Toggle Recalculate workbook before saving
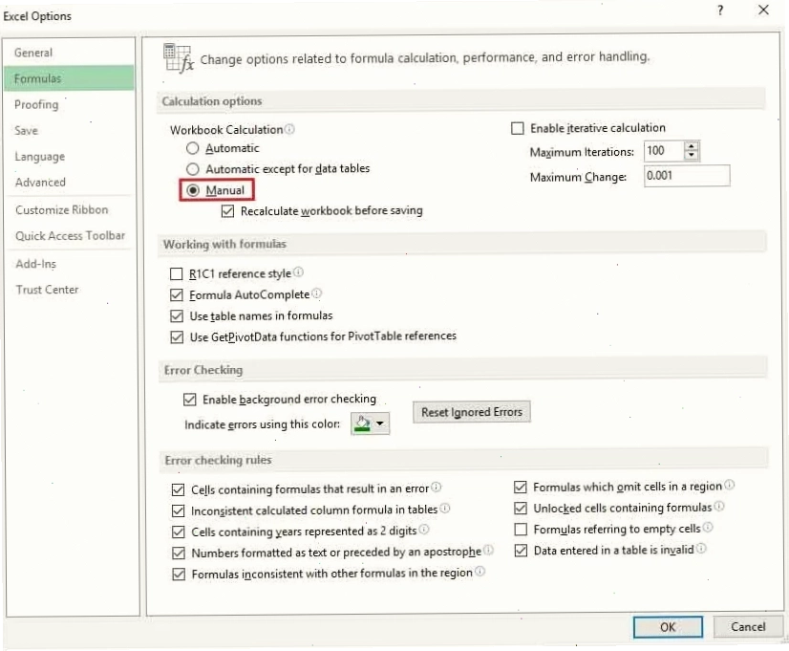This screenshot has height=651, width=789. pyautogui.click(x=227, y=211)
